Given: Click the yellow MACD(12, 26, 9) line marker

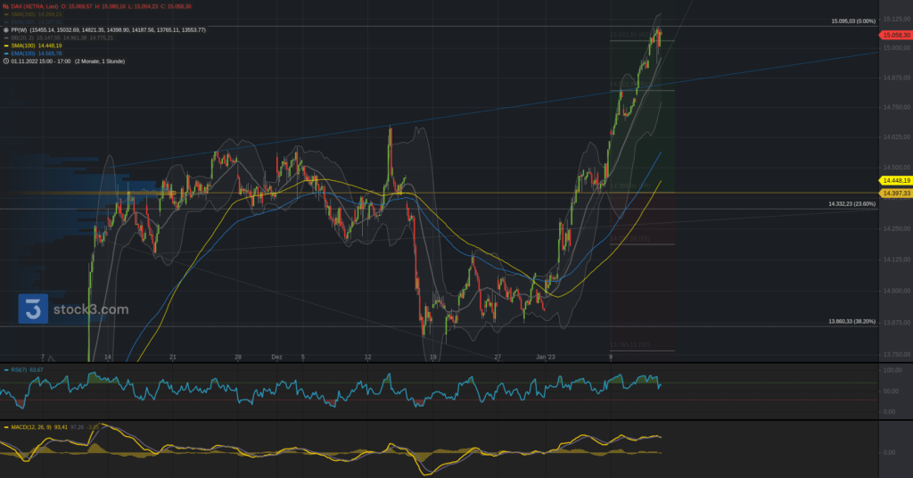Looking at the screenshot, I should (x=5, y=428).
